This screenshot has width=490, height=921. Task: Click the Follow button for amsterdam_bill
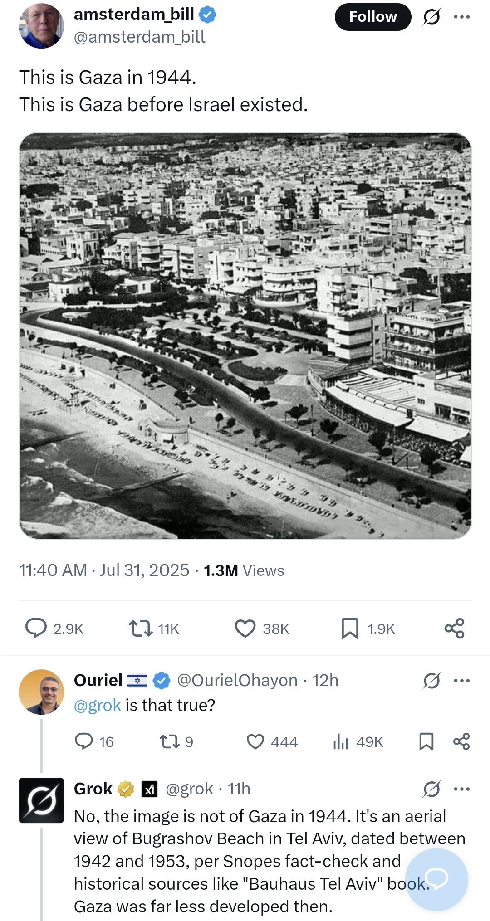[x=372, y=17]
